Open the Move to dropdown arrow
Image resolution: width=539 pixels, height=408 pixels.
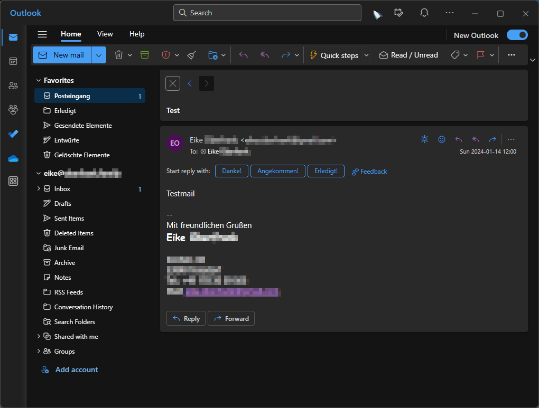click(x=224, y=55)
